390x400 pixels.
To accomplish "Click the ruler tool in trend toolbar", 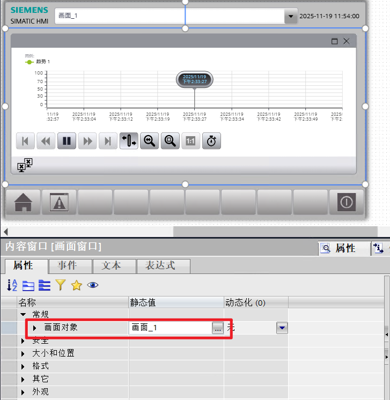I will 129,141.
